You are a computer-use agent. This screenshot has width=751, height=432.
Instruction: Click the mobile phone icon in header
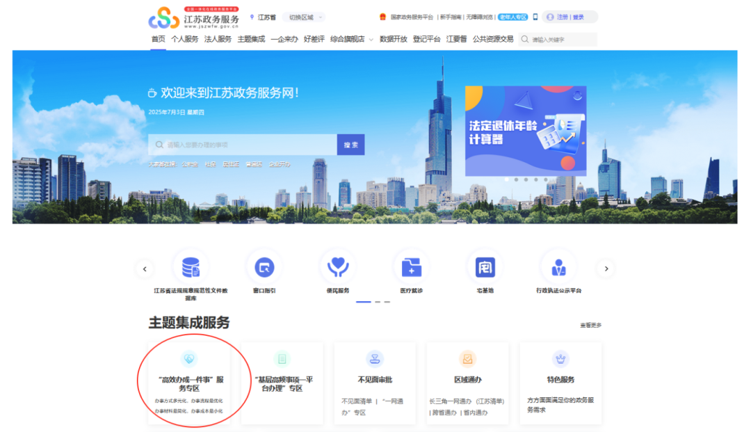pos(535,17)
